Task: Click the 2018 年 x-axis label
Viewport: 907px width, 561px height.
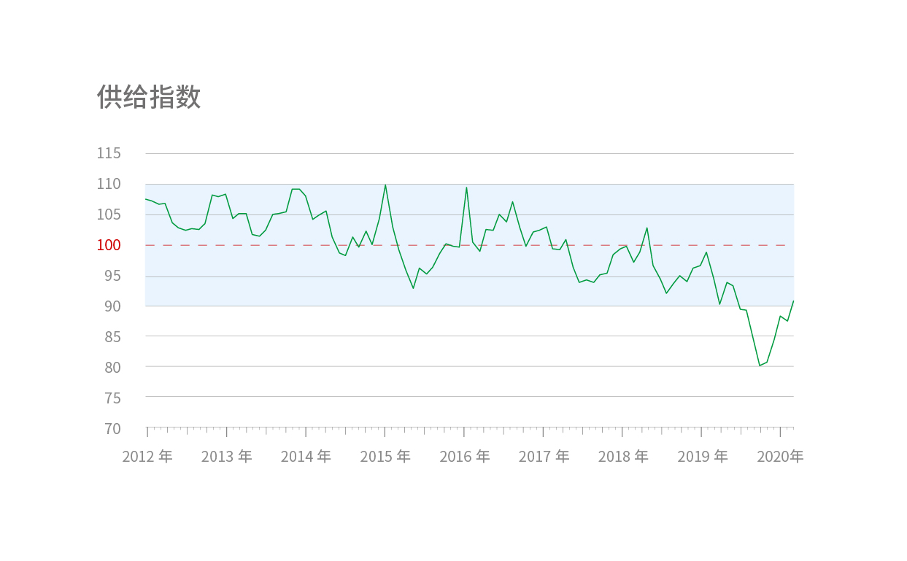Action: point(623,457)
